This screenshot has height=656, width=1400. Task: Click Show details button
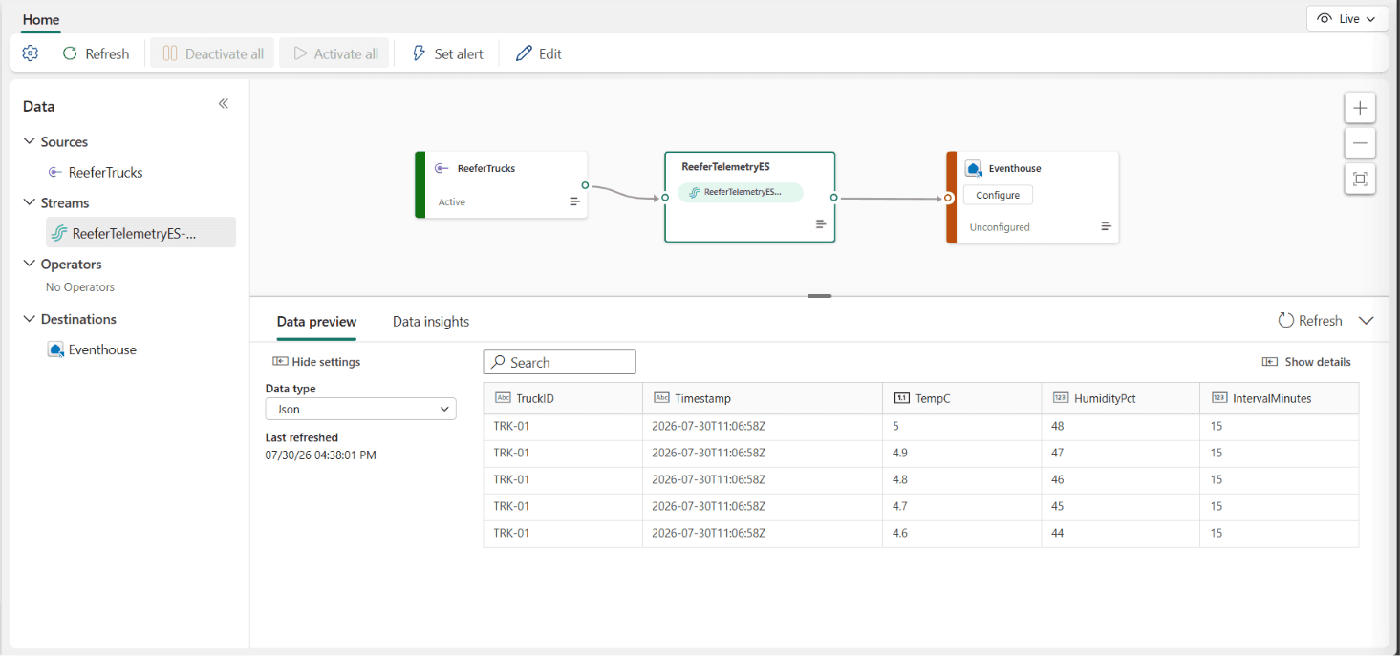[1306, 362]
